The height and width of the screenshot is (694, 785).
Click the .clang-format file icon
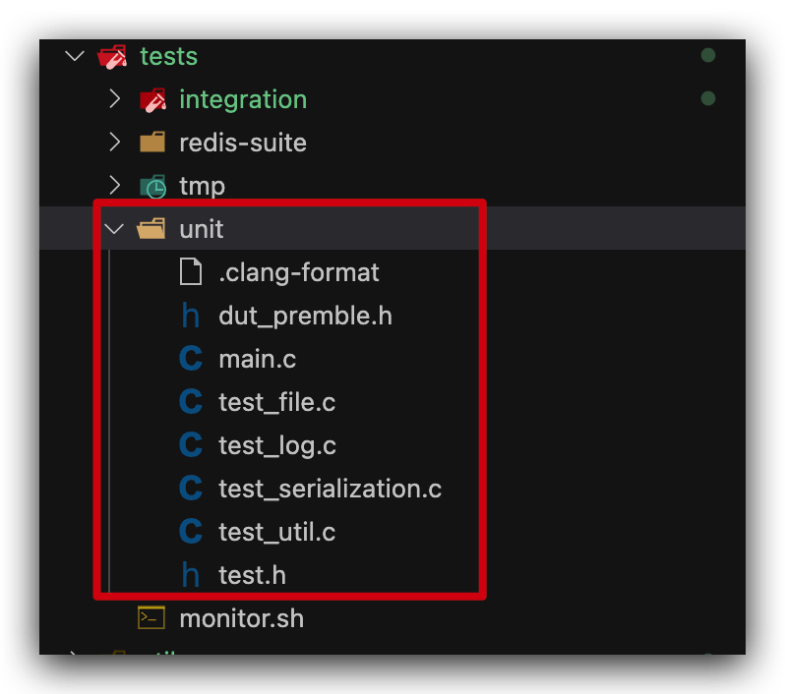(191, 271)
